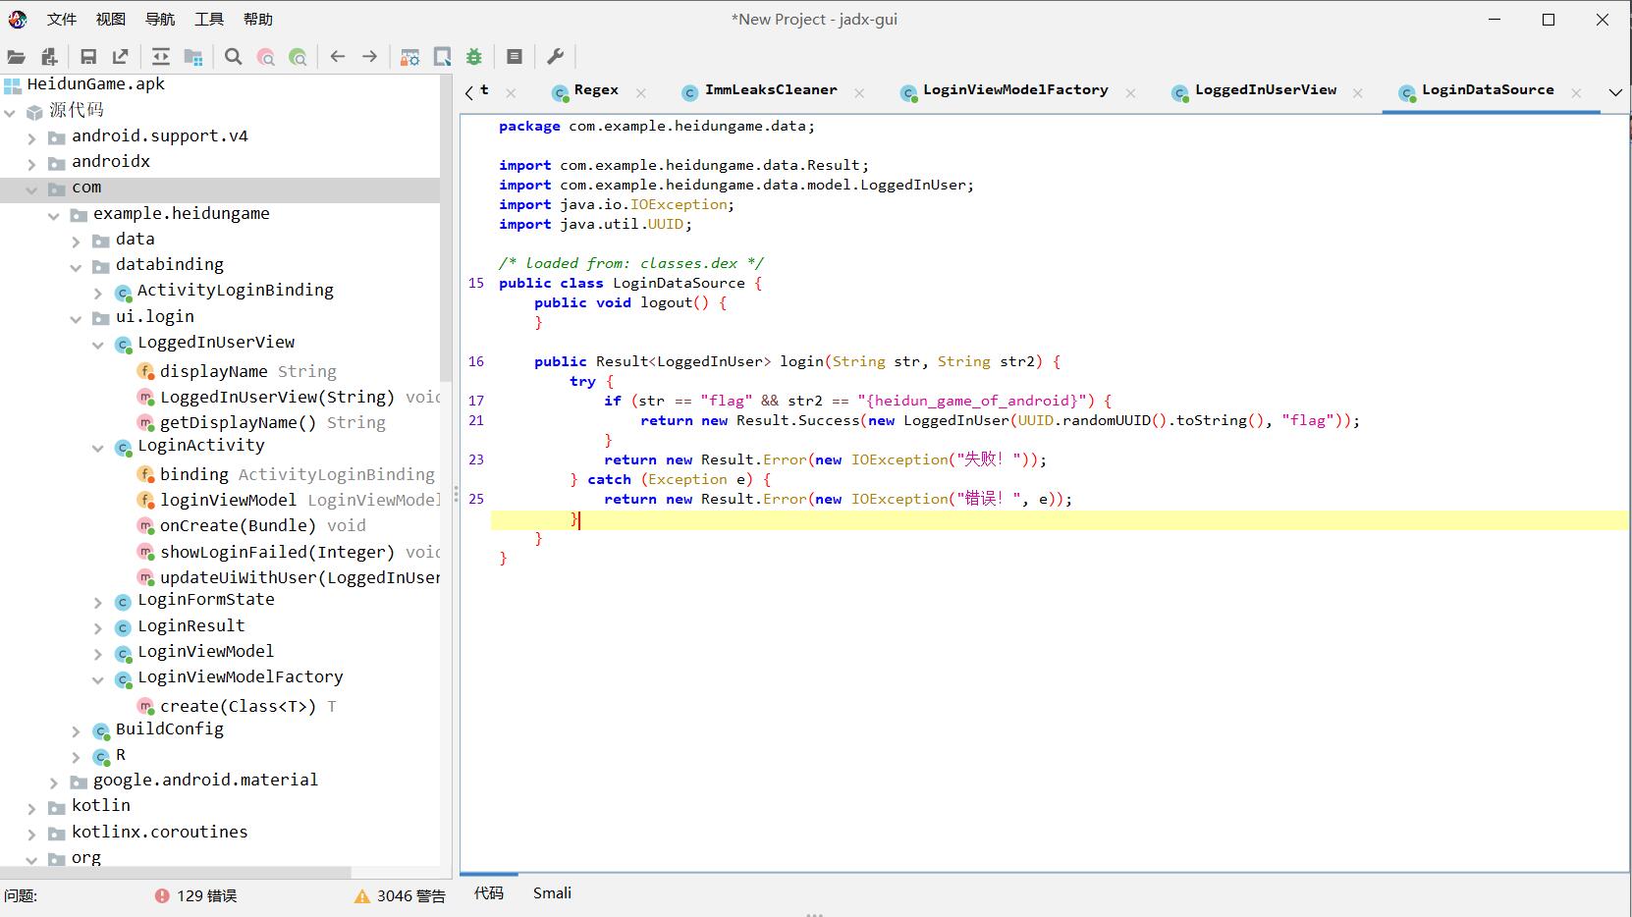Toggle the sync with editor icon

[161, 57]
